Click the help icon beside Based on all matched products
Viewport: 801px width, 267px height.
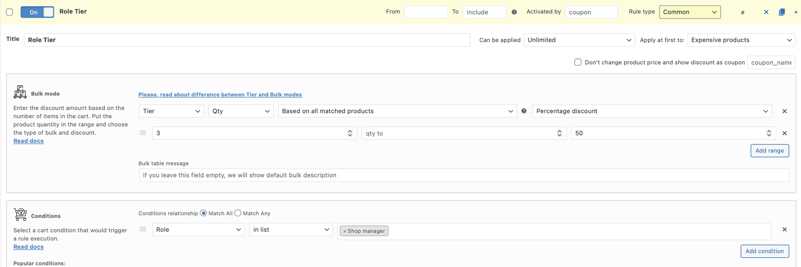(x=524, y=111)
